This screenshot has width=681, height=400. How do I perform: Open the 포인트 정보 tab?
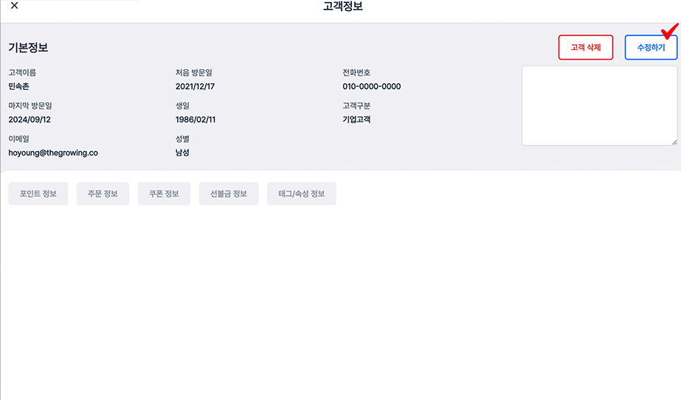(38, 194)
